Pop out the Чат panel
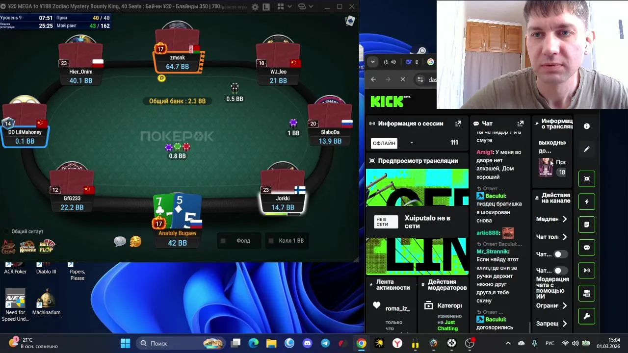 click(520, 124)
